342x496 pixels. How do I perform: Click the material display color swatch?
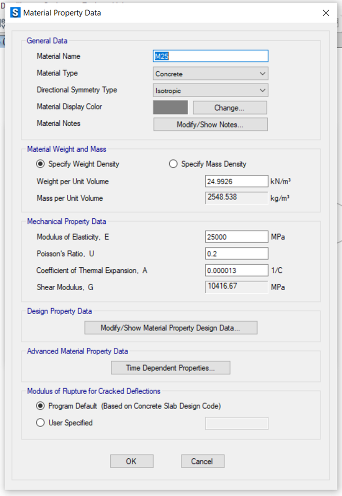pyautogui.click(x=170, y=107)
